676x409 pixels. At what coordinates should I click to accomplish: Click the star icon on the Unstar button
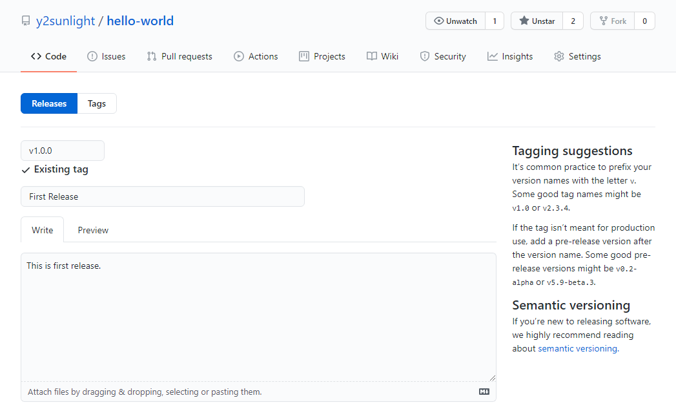tap(524, 21)
